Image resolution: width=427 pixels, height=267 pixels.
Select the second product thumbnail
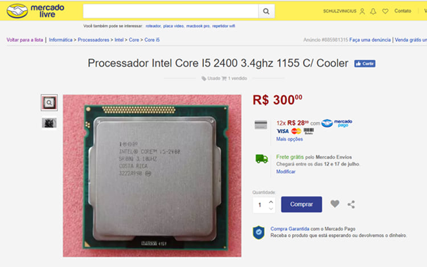pos(50,124)
